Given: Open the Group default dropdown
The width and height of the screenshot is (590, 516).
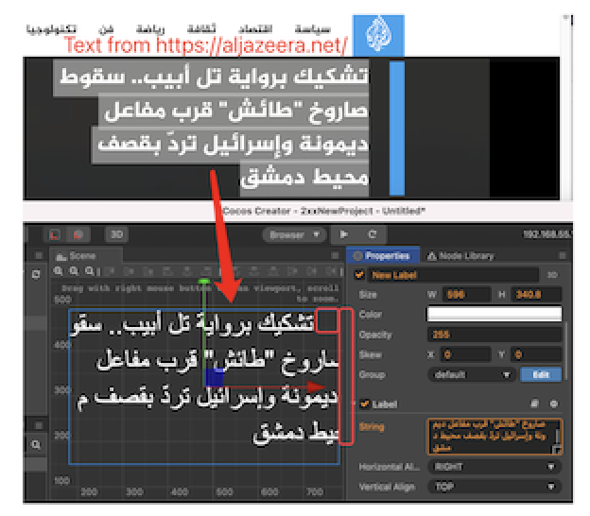Looking at the screenshot, I should point(472,374).
